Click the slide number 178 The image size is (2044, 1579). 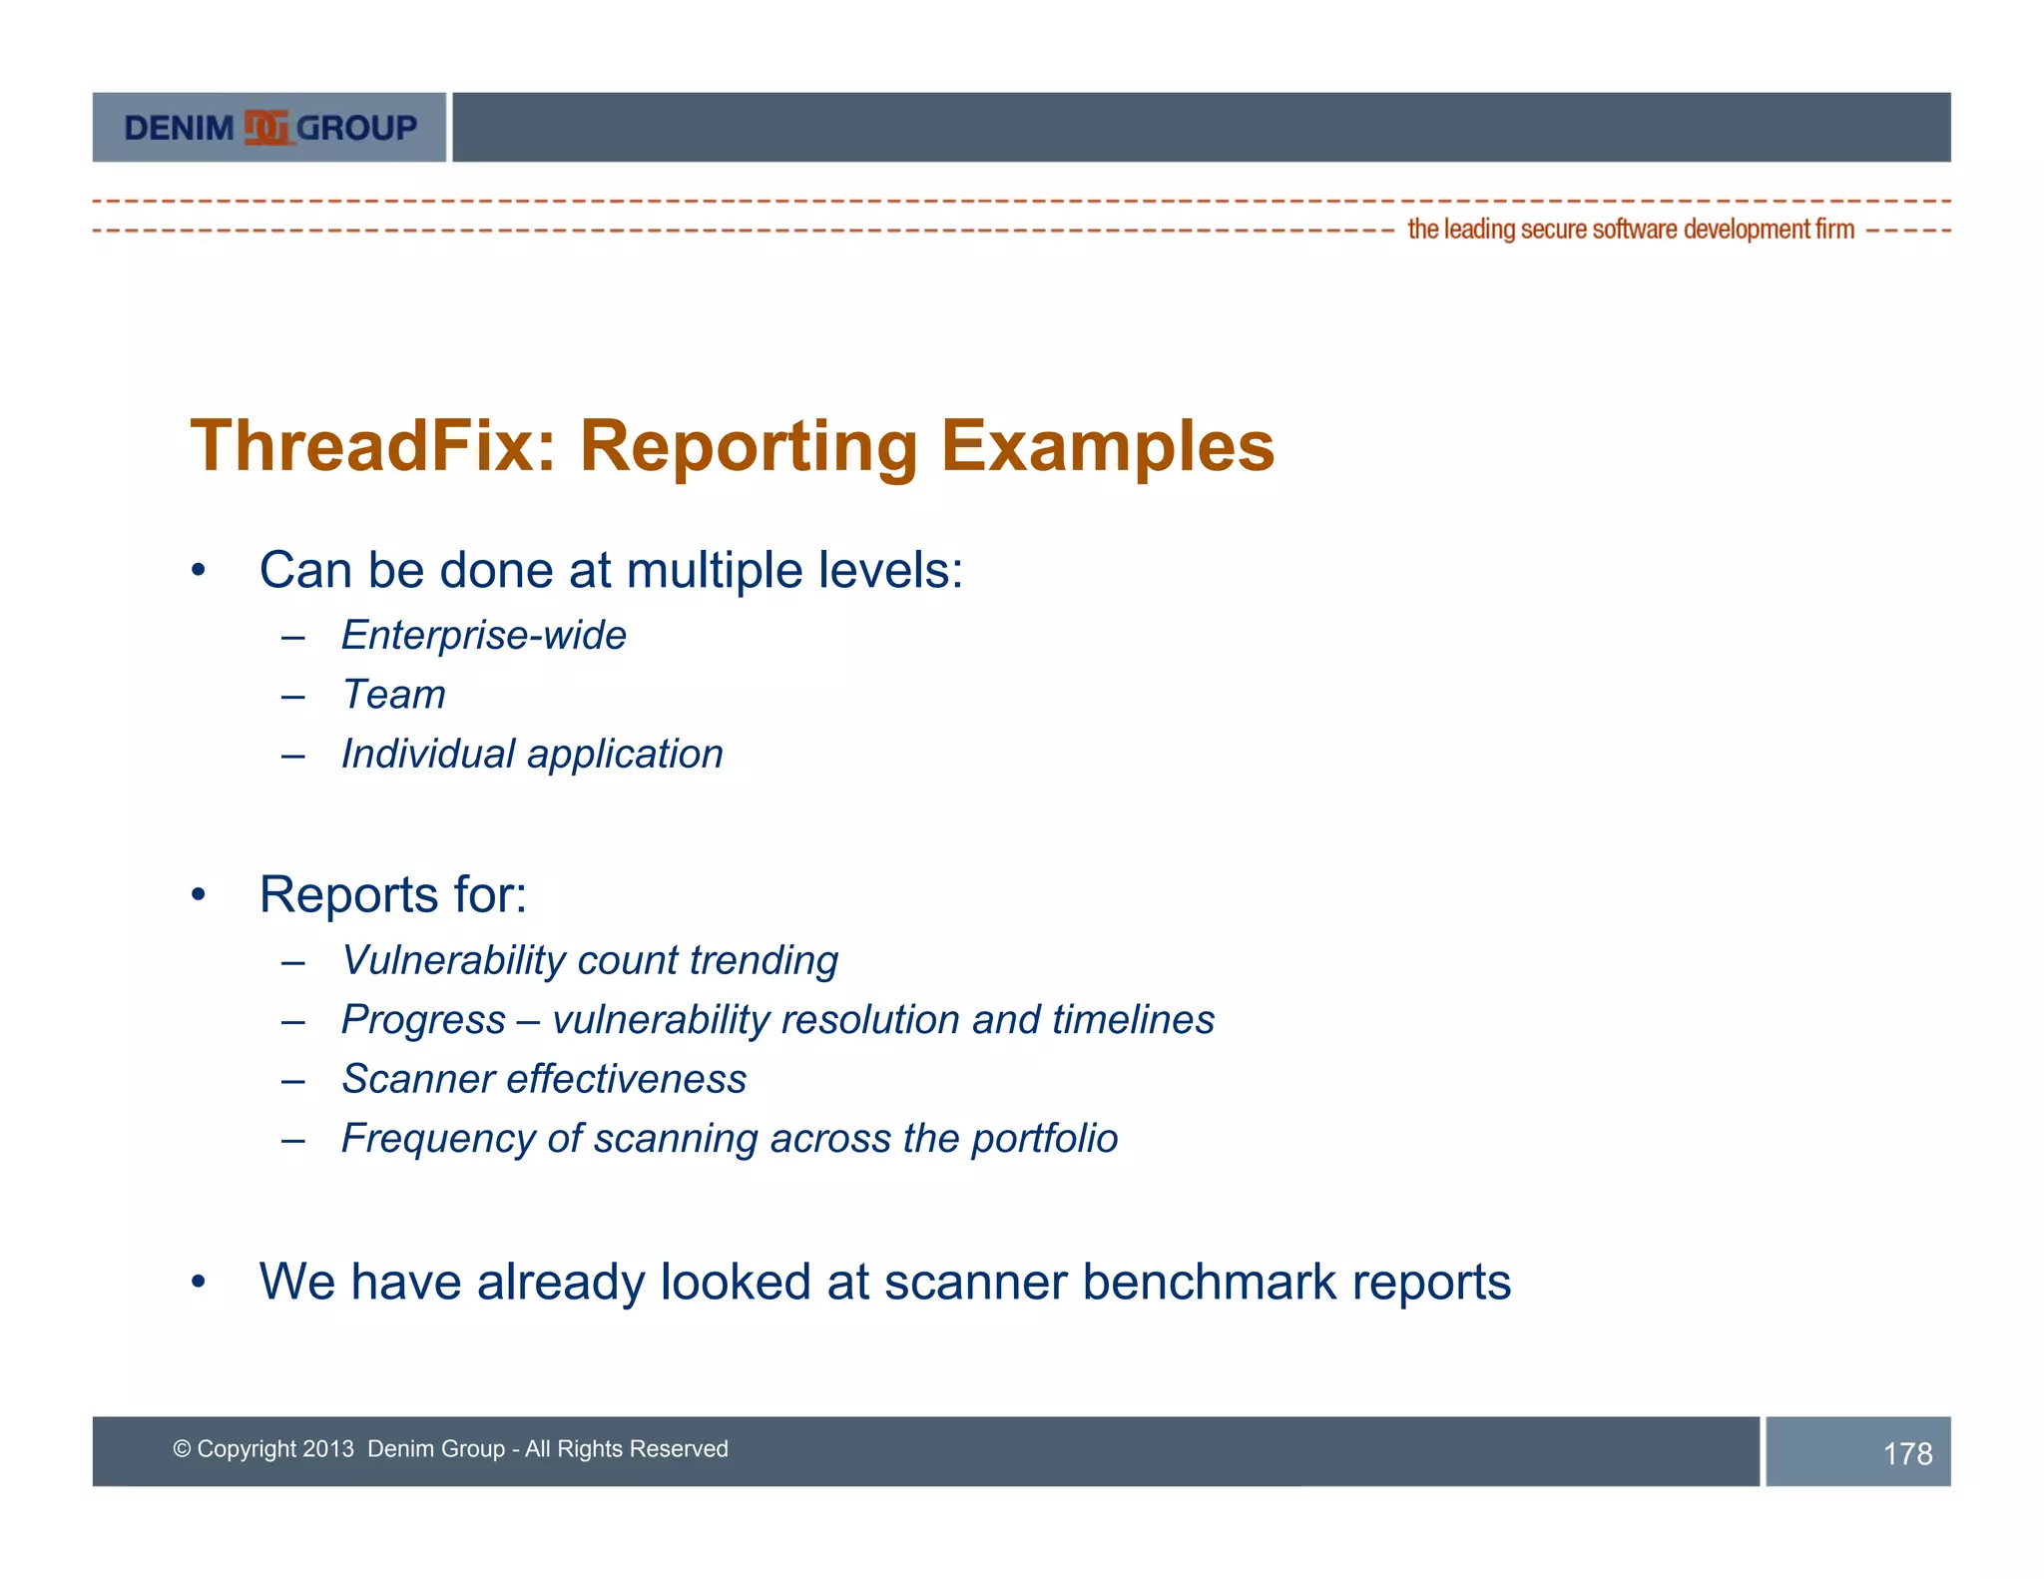[x=1906, y=1454]
